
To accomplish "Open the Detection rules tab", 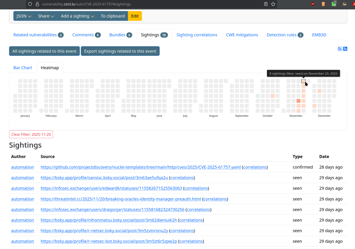I will click(x=285, y=35).
